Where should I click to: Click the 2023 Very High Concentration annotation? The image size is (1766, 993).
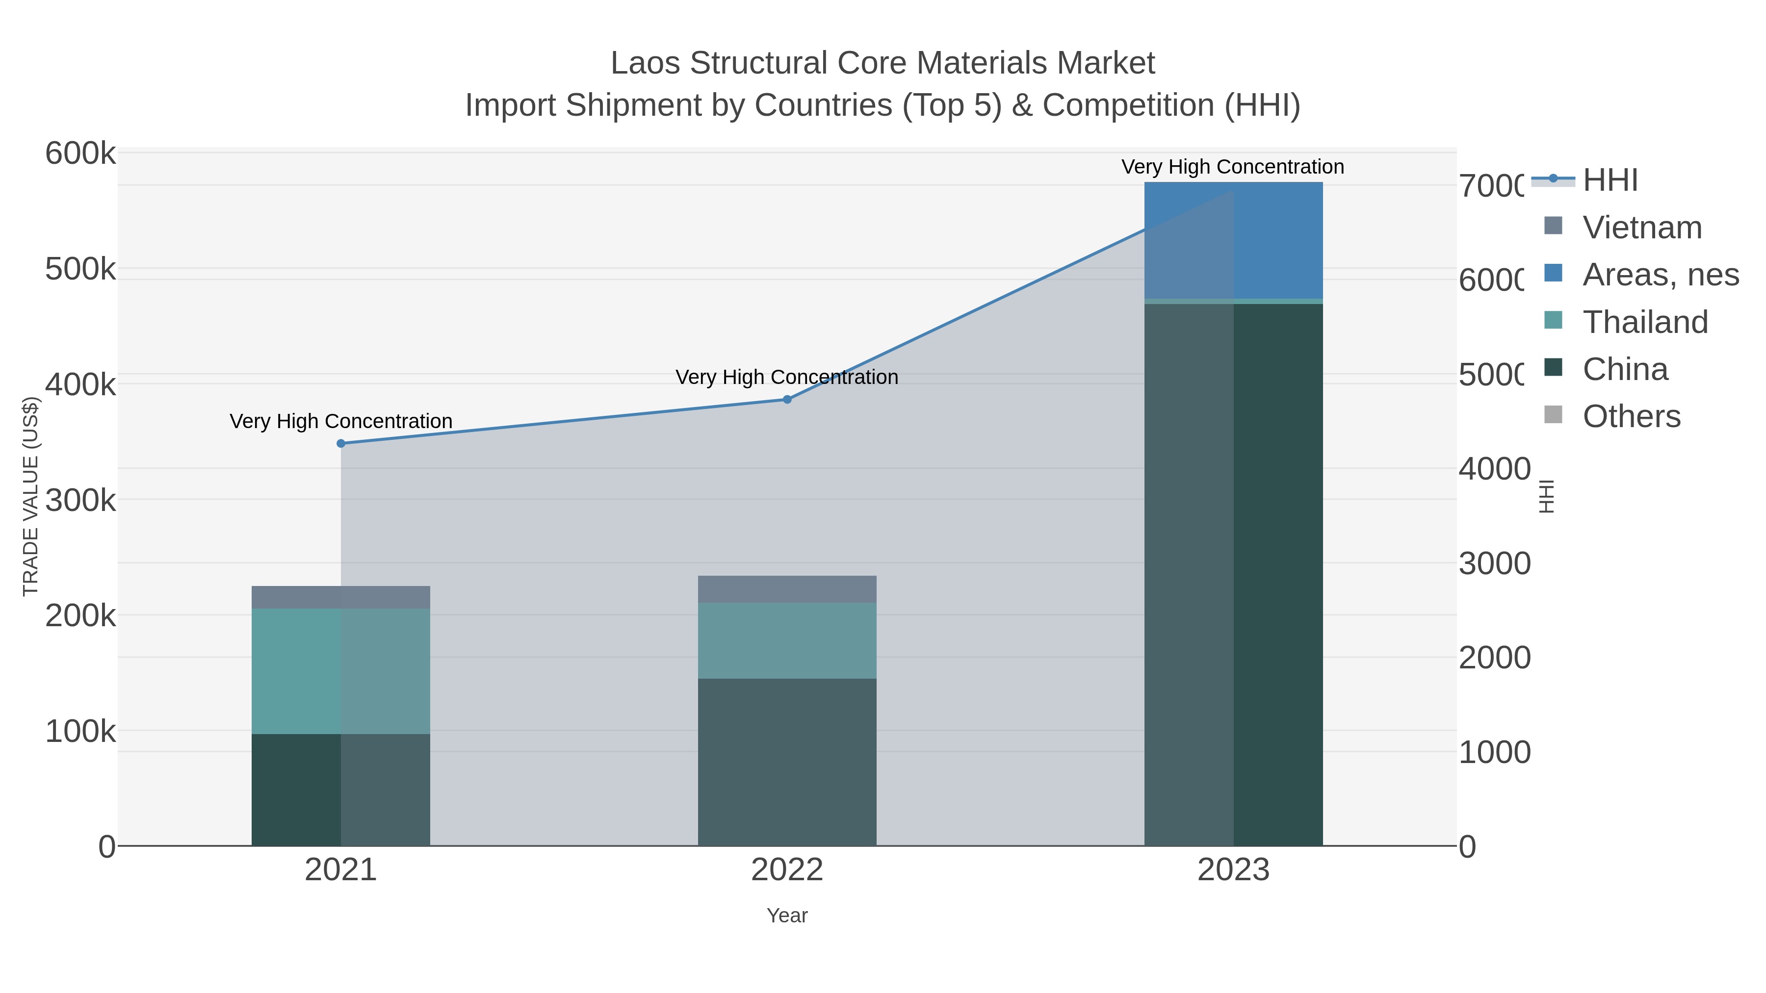tap(1233, 167)
